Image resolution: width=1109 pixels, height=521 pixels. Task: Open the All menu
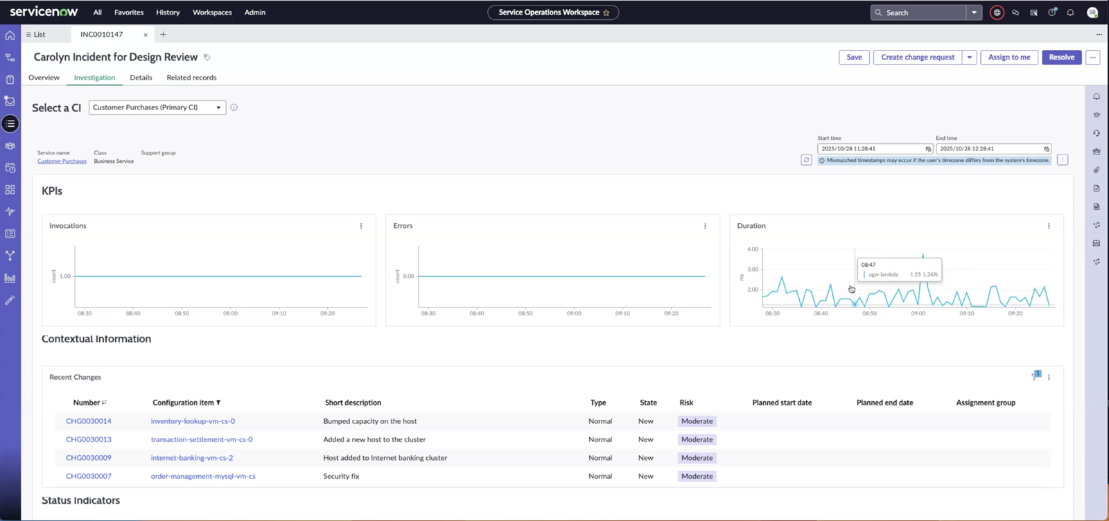point(98,12)
